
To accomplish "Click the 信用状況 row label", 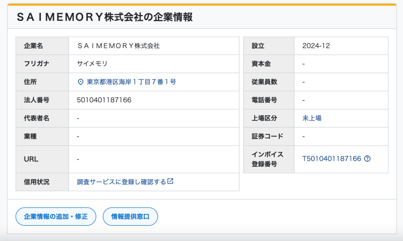I will (37, 182).
